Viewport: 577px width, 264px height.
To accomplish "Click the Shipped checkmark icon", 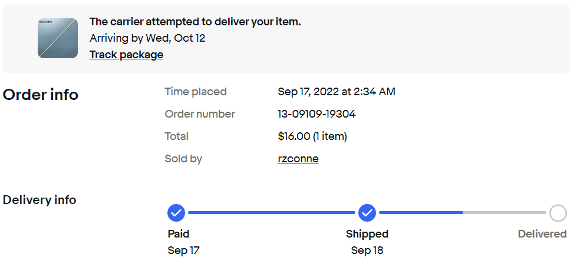I will coord(367,212).
